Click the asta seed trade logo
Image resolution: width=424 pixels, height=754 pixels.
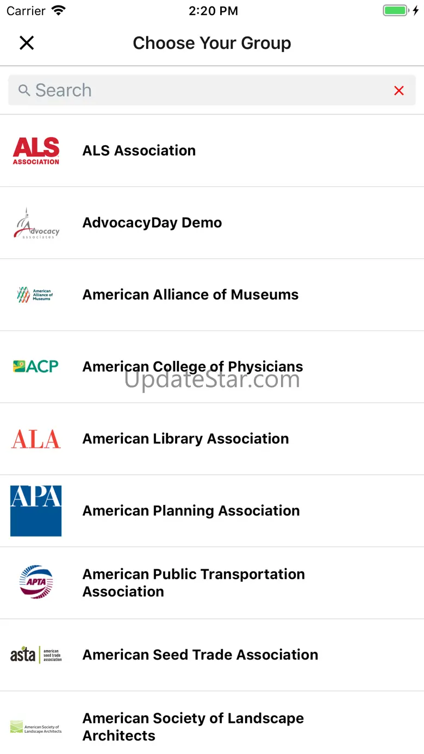[x=36, y=655]
